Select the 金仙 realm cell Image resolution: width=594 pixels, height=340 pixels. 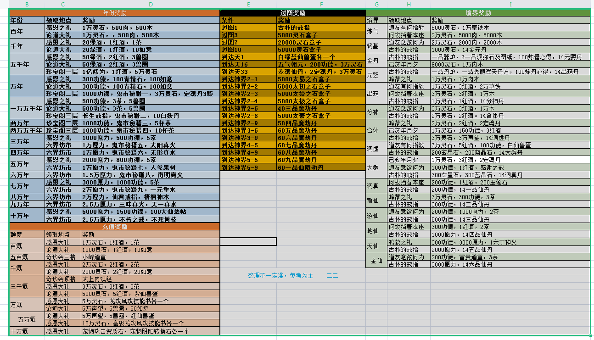(x=376, y=261)
